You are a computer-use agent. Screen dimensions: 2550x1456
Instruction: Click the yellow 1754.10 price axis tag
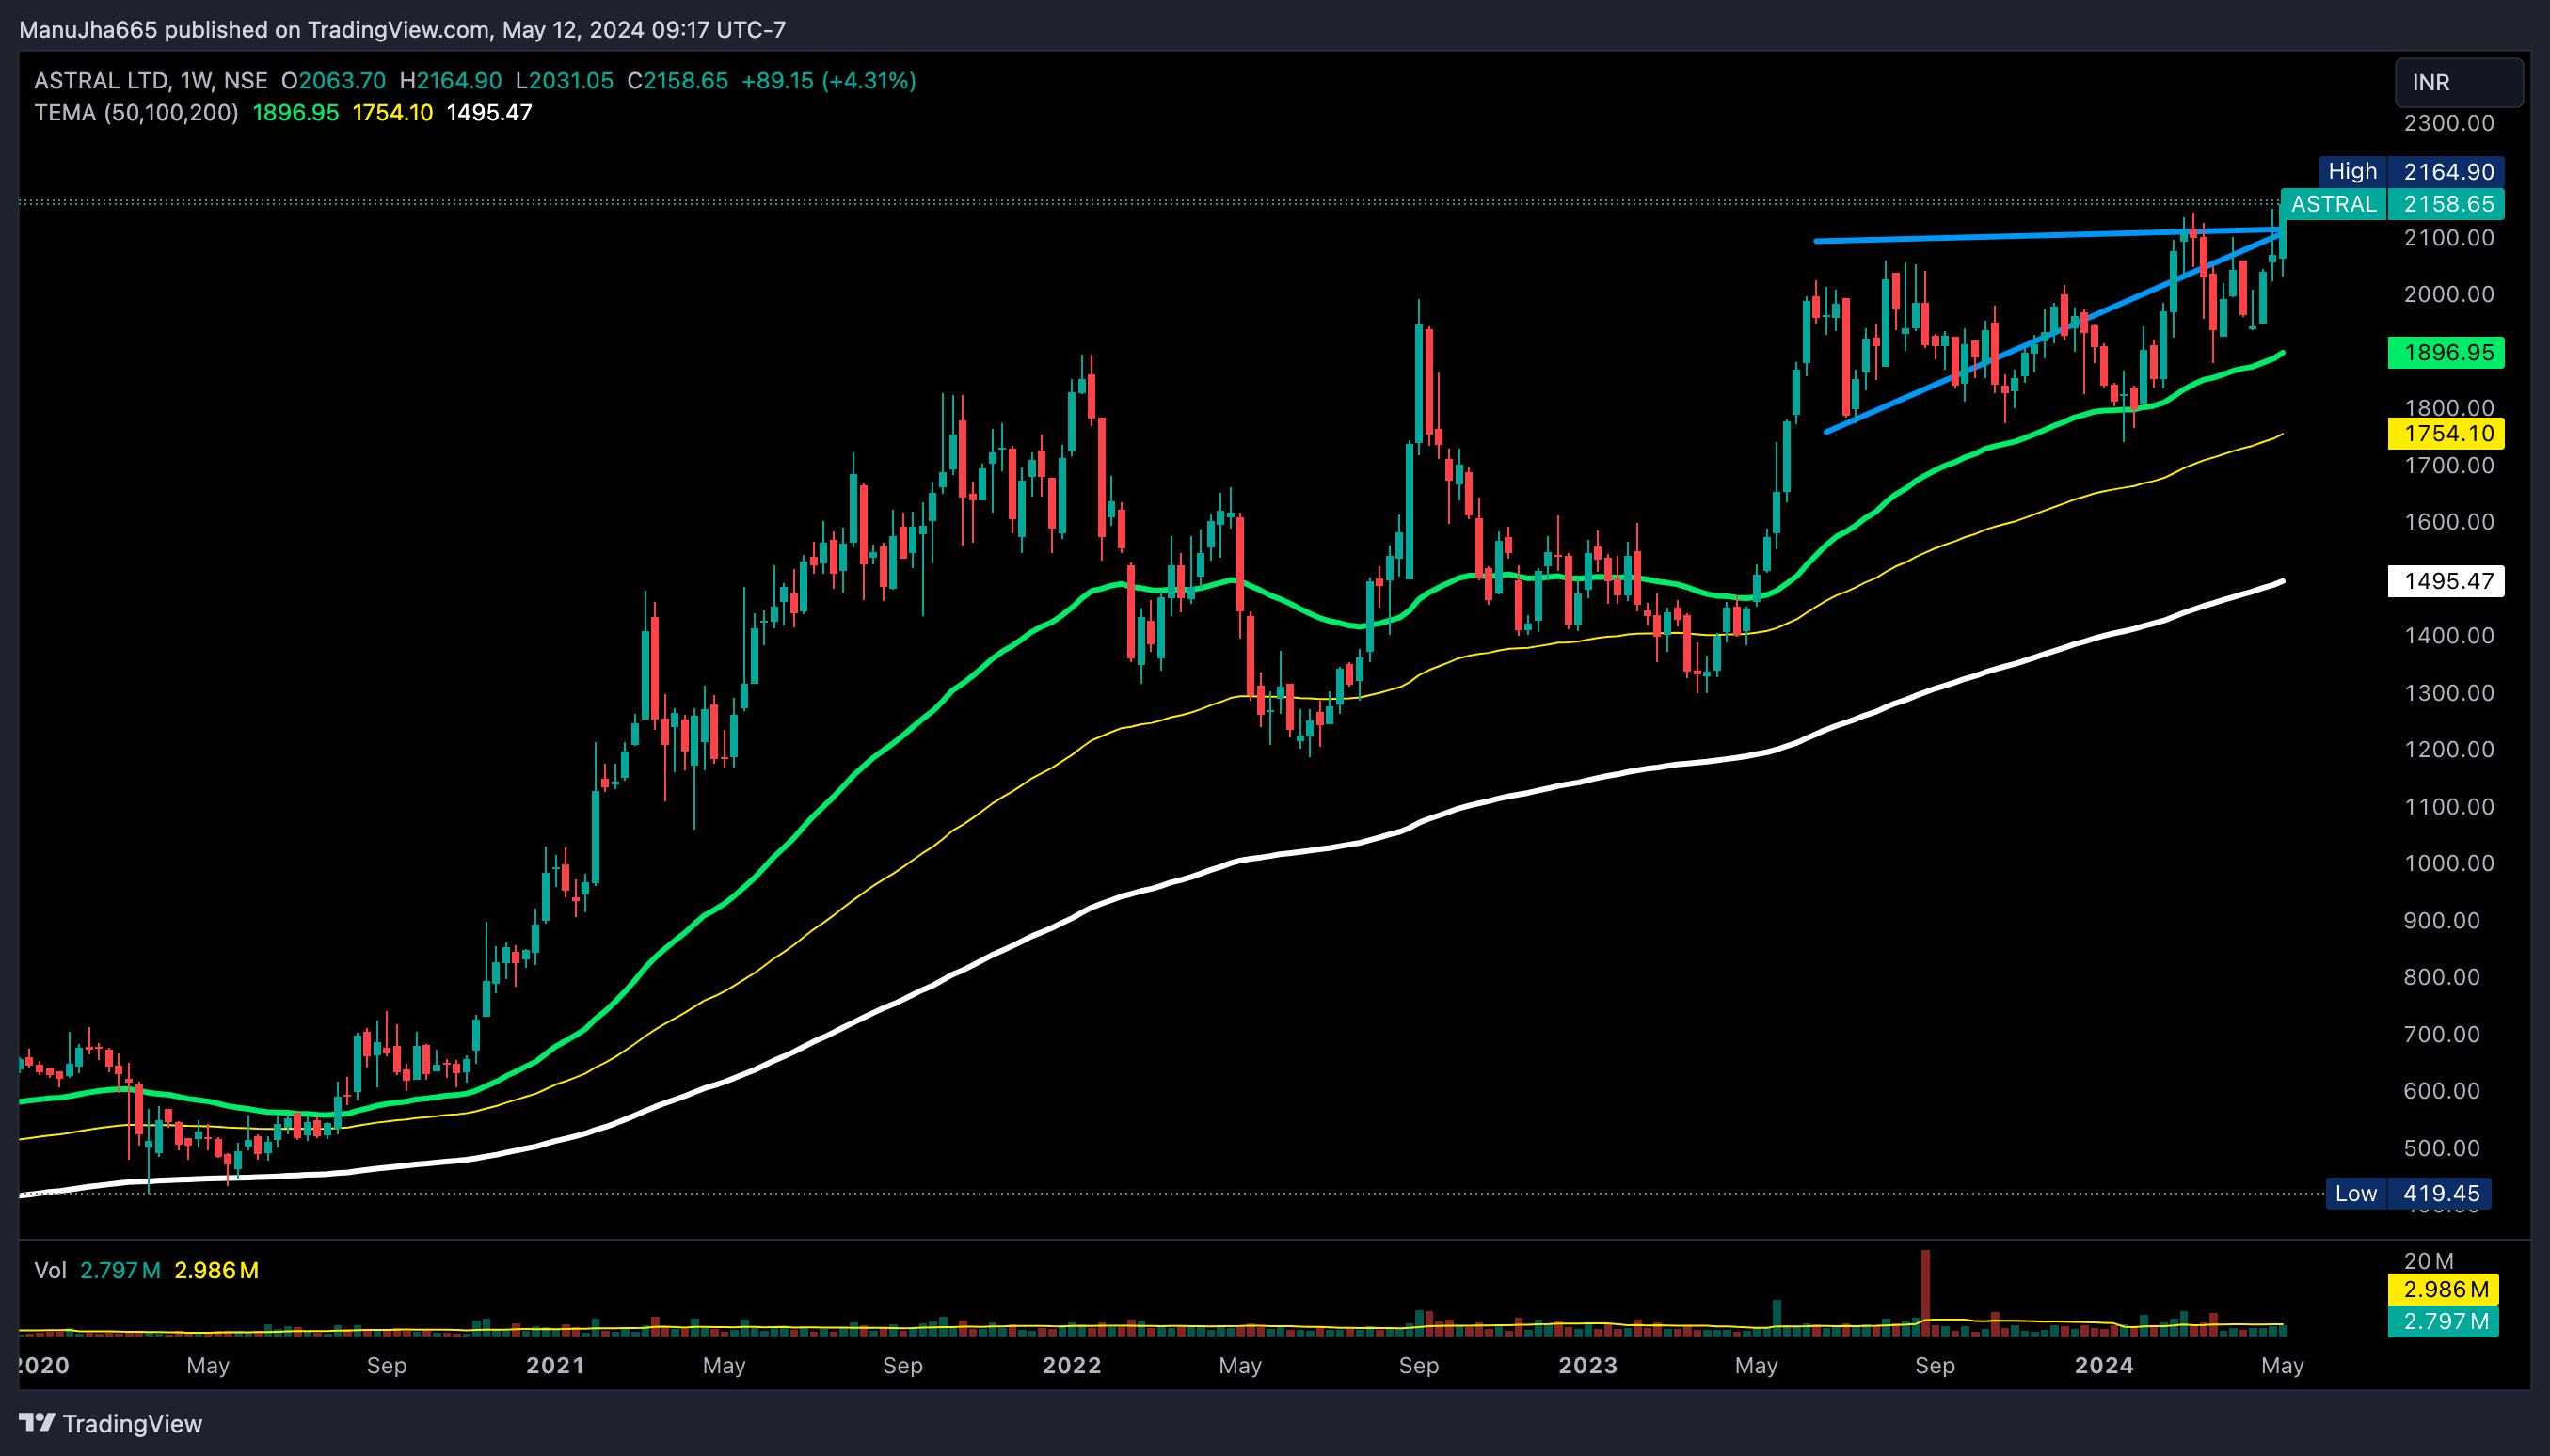[x=2446, y=434]
